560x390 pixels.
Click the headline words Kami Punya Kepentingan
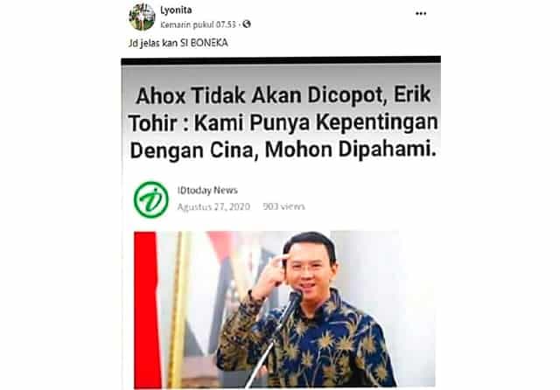316,122
